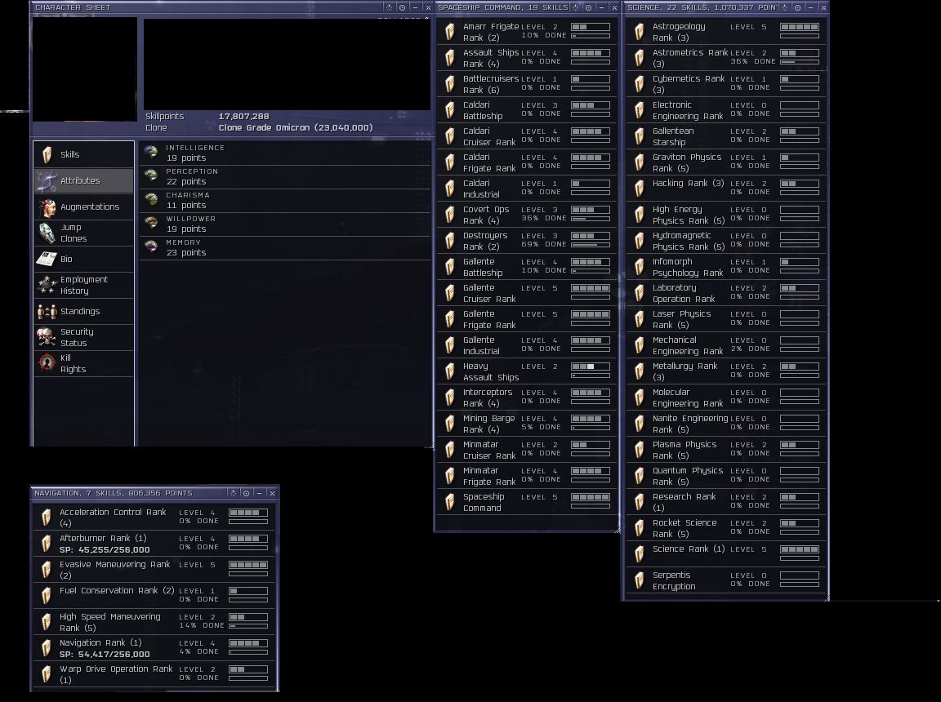Screen dimensions: 941x702
Task: Click the Battlecruisers skill book icon
Action: coord(449,84)
